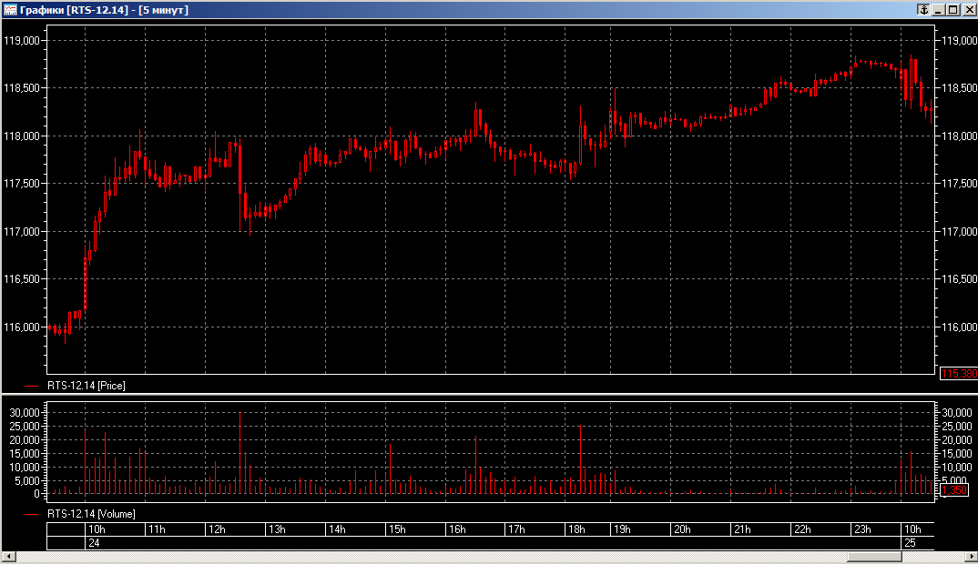Close the RTS-12.14 chart window
978x564 pixels.
[968, 9]
